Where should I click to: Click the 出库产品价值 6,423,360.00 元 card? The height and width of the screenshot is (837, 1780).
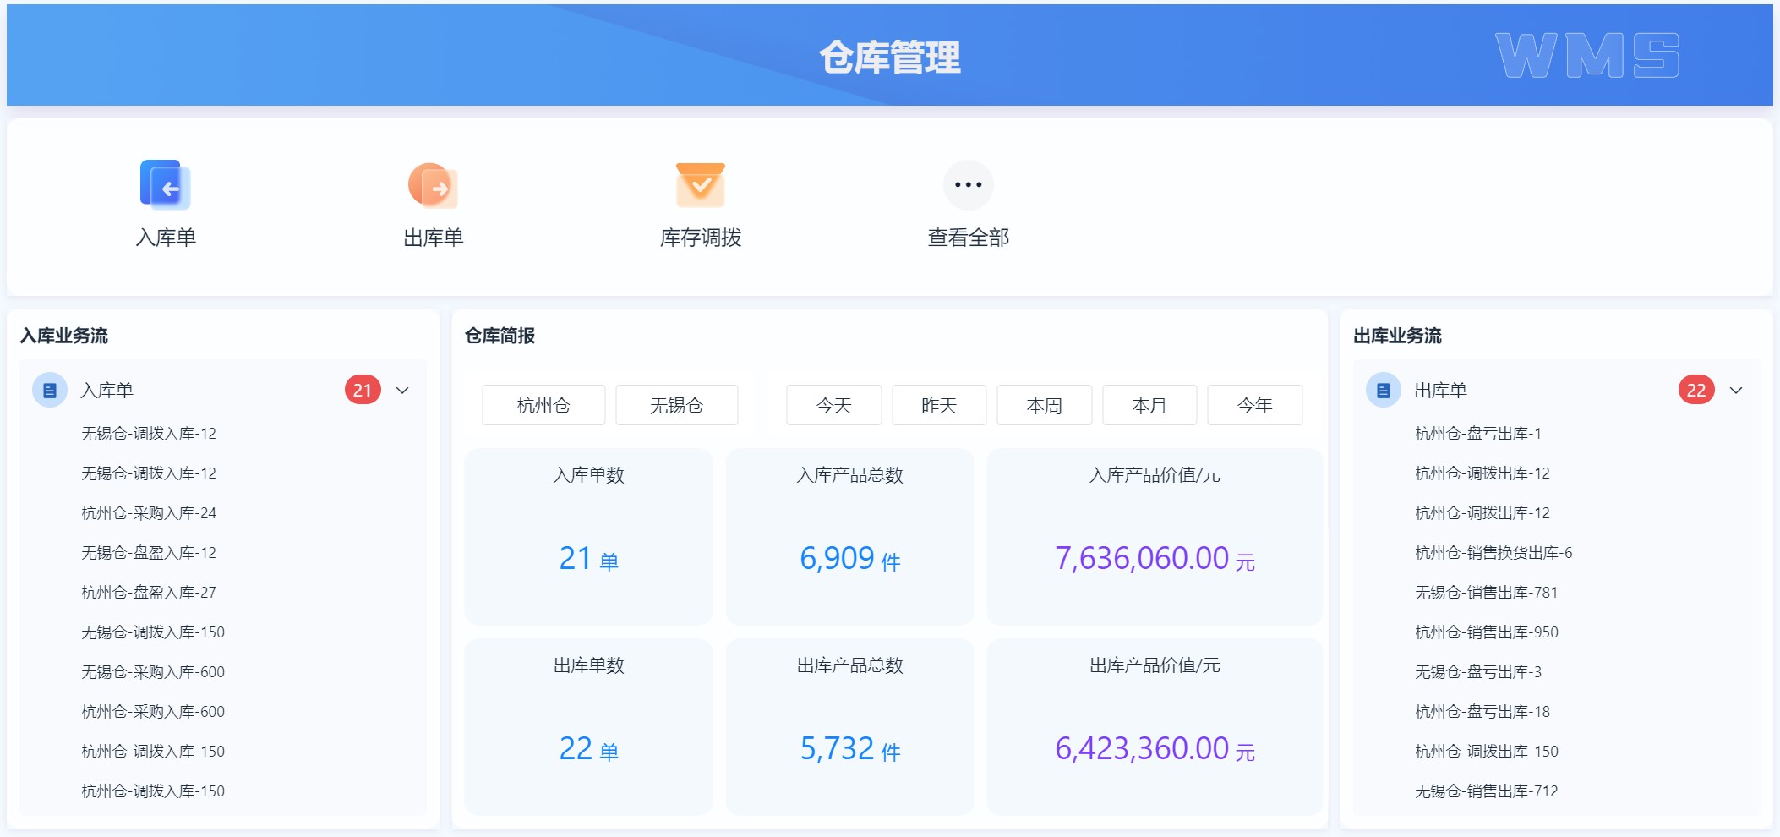[1155, 727]
